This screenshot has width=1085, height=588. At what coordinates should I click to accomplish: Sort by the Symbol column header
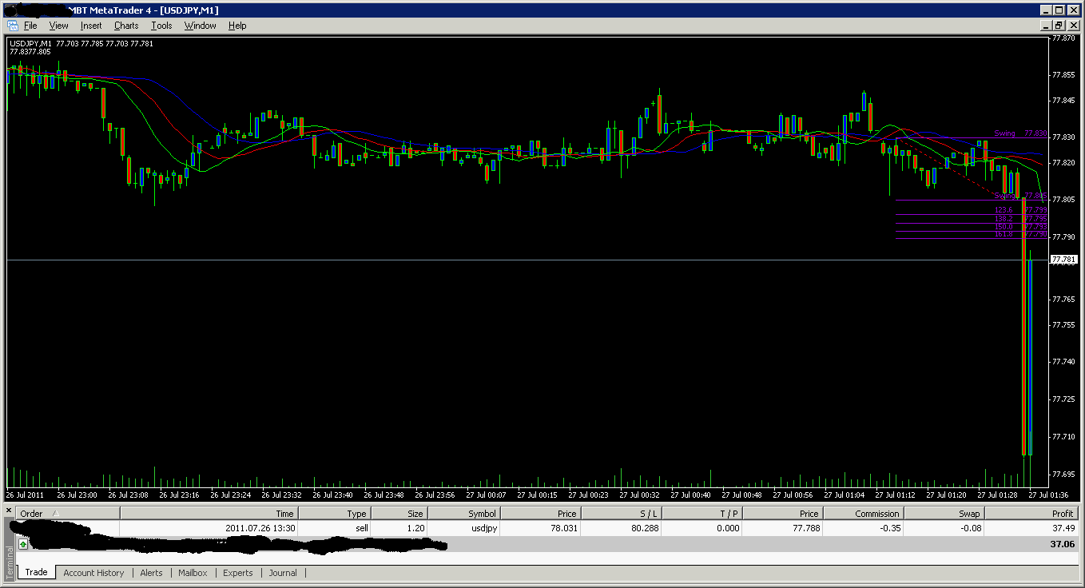[x=463, y=514]
